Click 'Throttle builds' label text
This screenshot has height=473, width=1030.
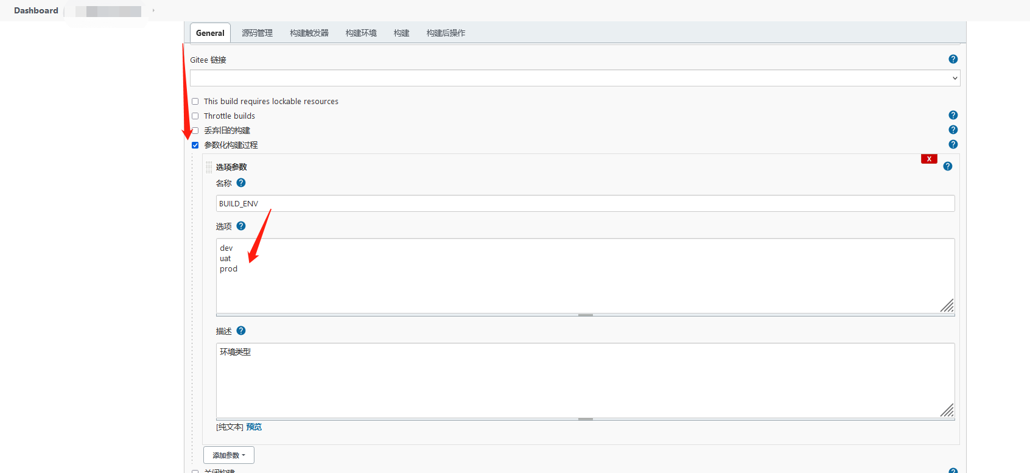coord(229,116)
